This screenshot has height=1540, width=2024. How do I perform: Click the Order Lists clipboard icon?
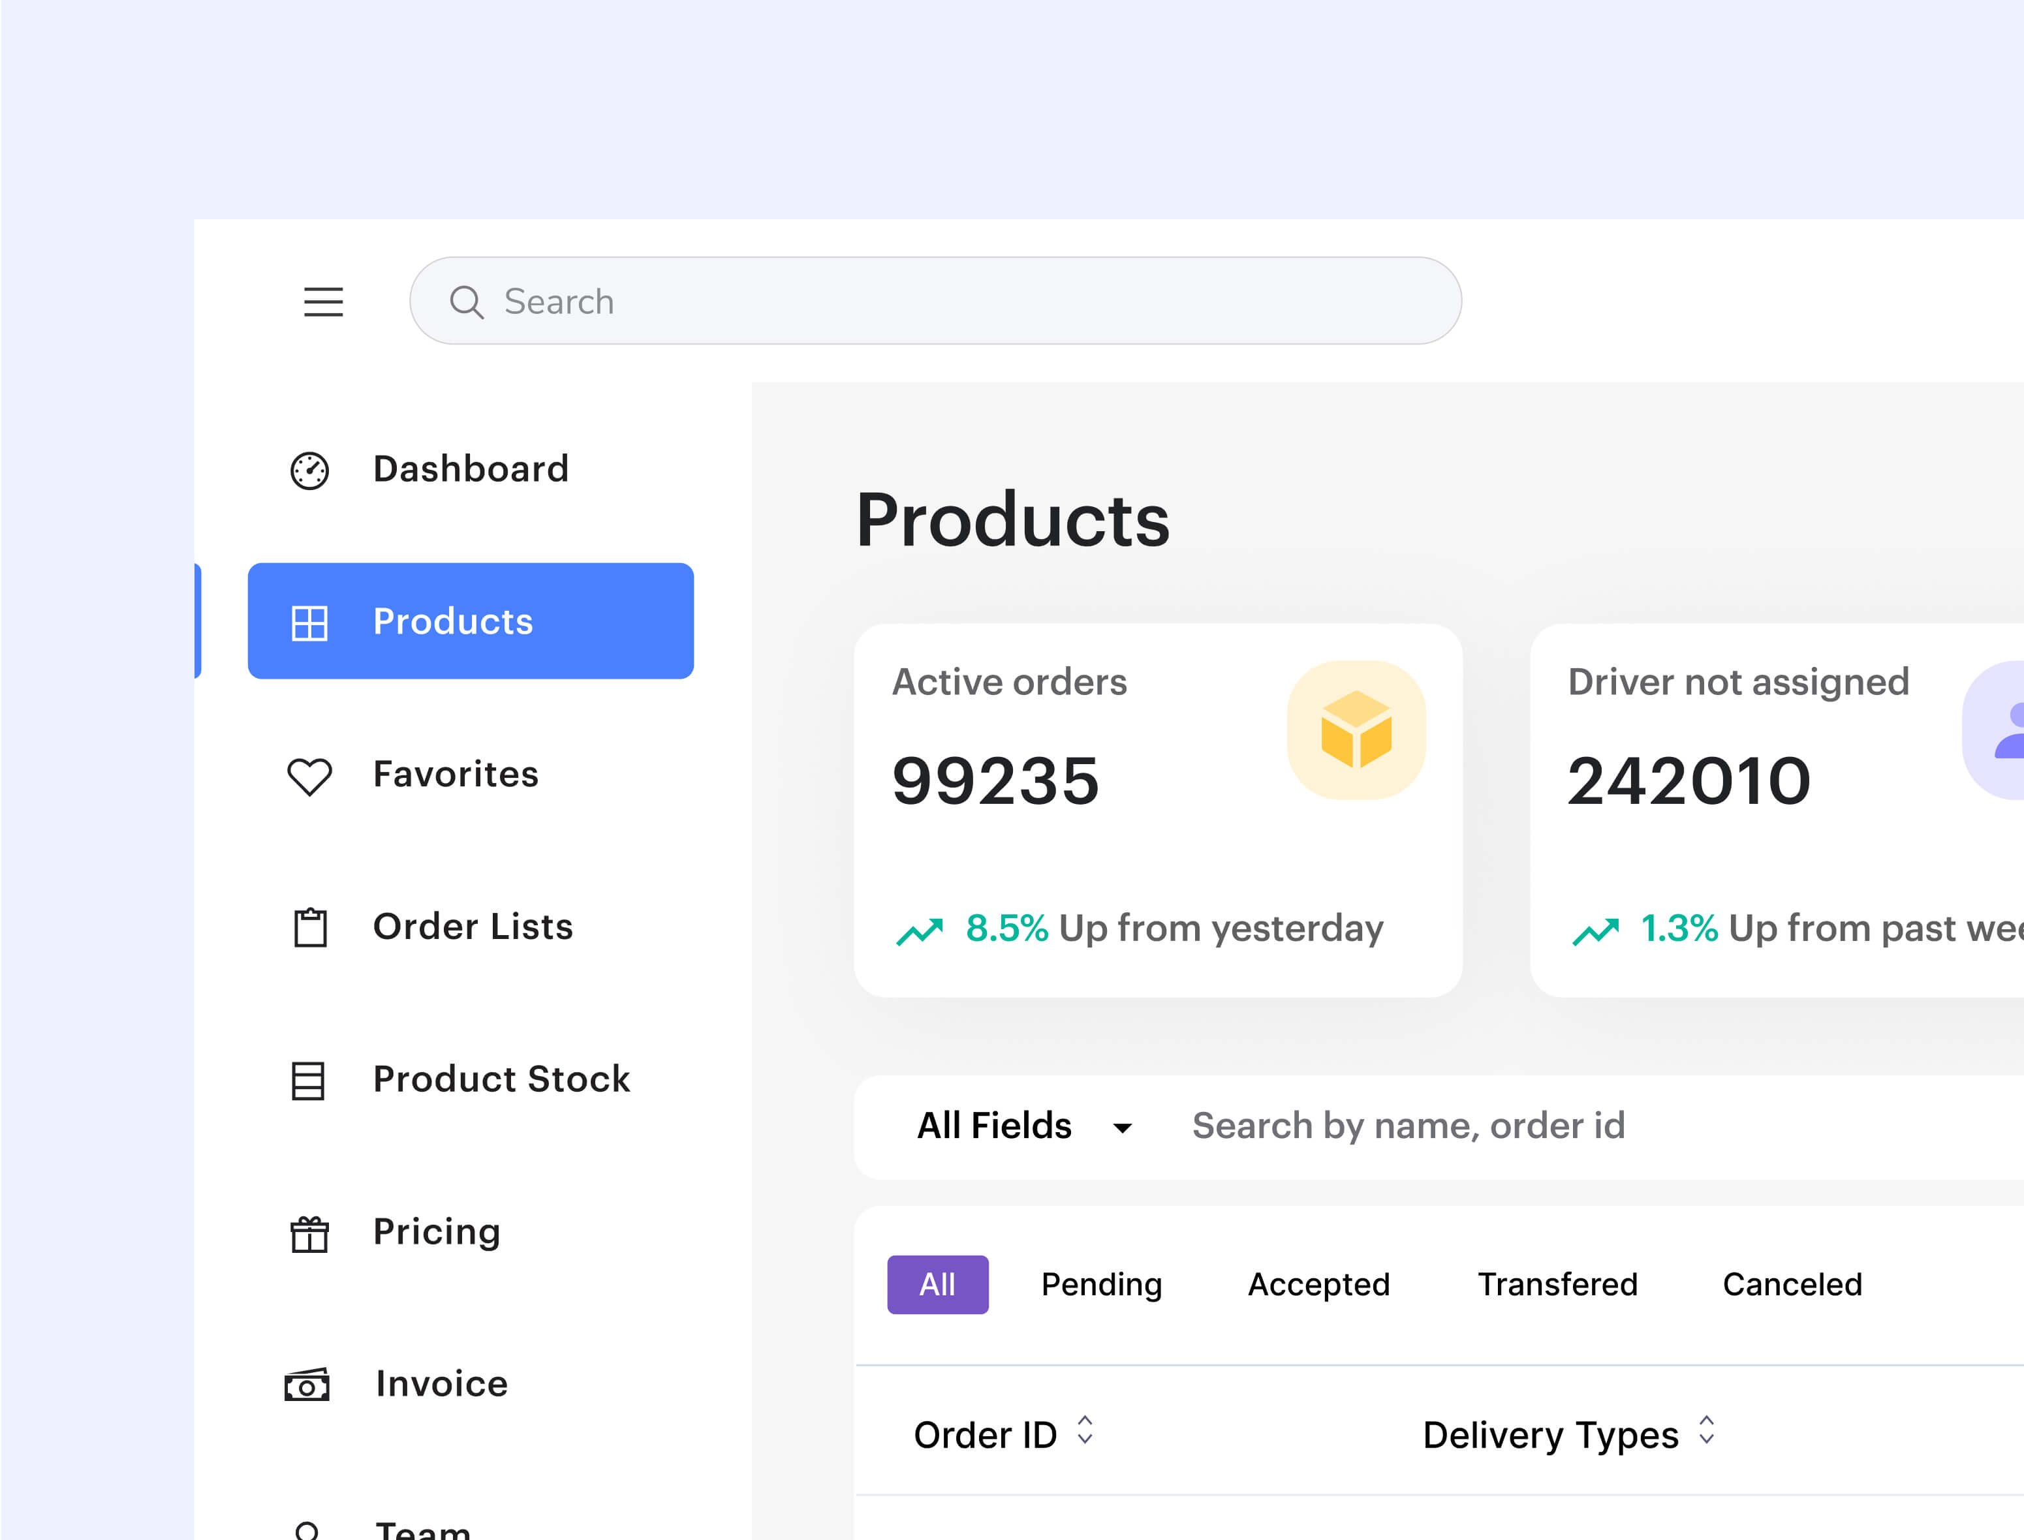pyautogui.click(x=309, y=925)
